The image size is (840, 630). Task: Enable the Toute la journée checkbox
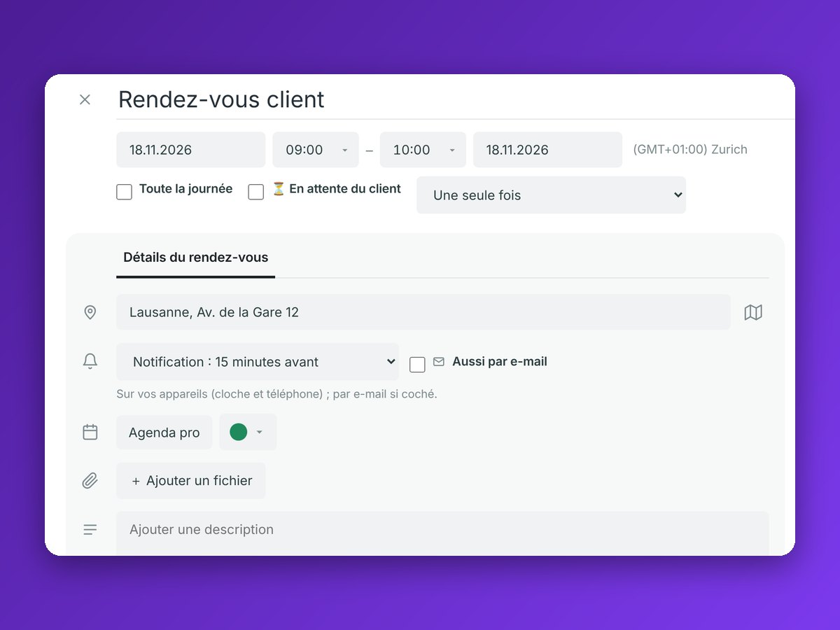pyautogui.click(x=124, y=192)
